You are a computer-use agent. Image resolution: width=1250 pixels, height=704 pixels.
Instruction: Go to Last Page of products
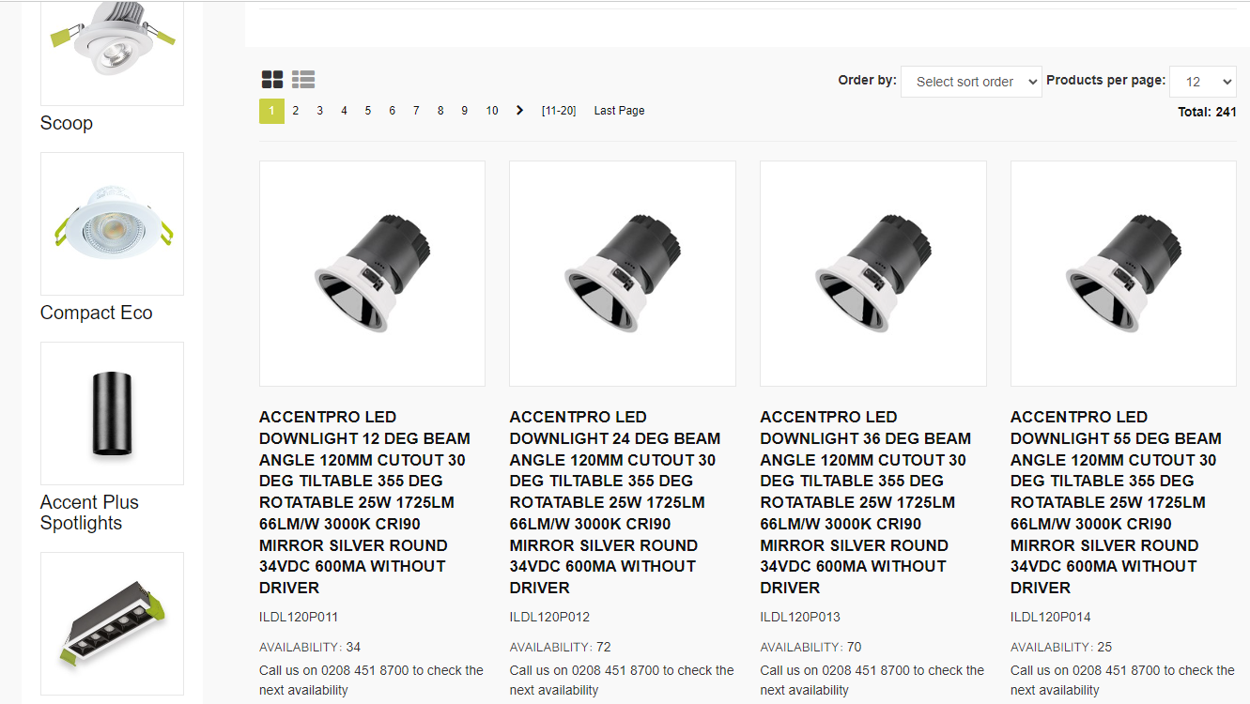point(619,111)
